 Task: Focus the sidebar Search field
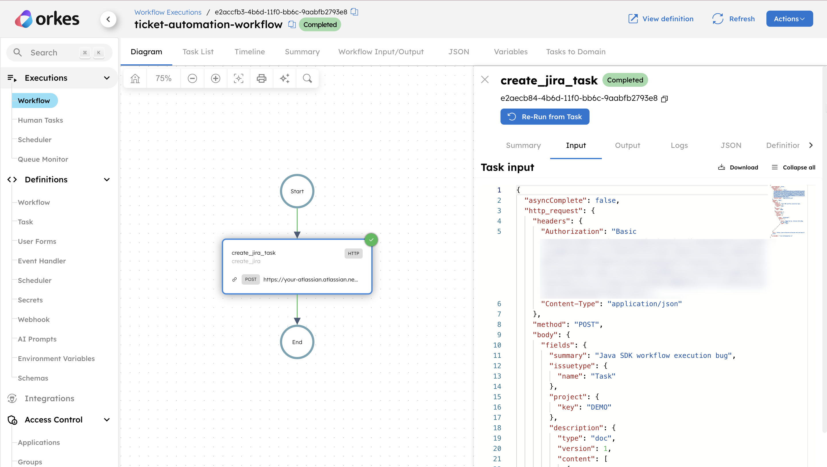click(59, 52)
